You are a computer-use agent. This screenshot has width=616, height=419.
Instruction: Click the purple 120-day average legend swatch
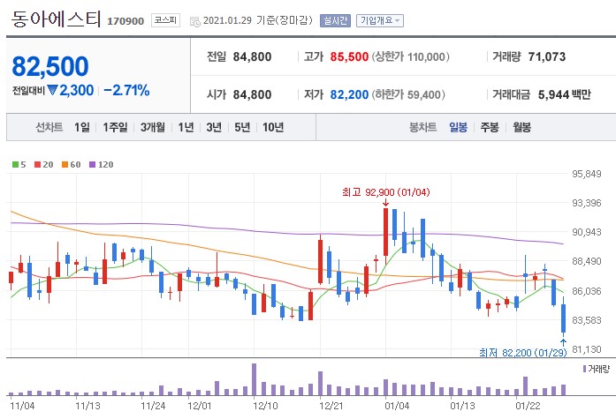click(92, 165)
